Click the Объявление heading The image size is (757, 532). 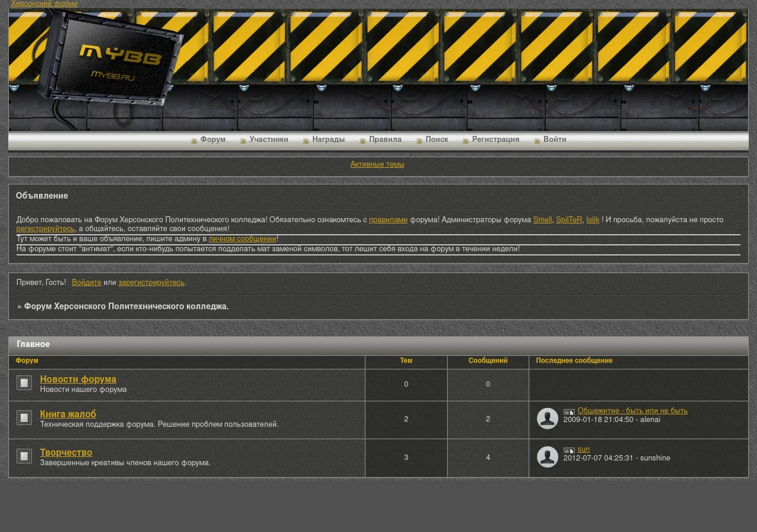tap(42, 196)
